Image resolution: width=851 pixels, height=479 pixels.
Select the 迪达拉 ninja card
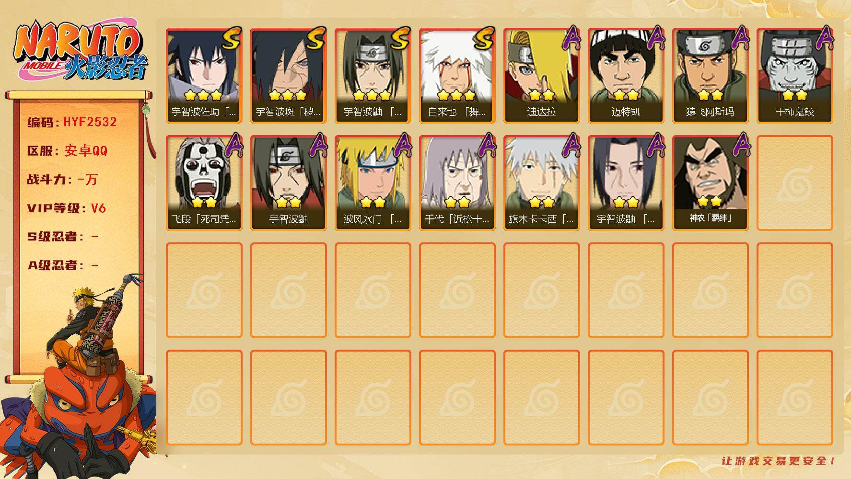541,76
